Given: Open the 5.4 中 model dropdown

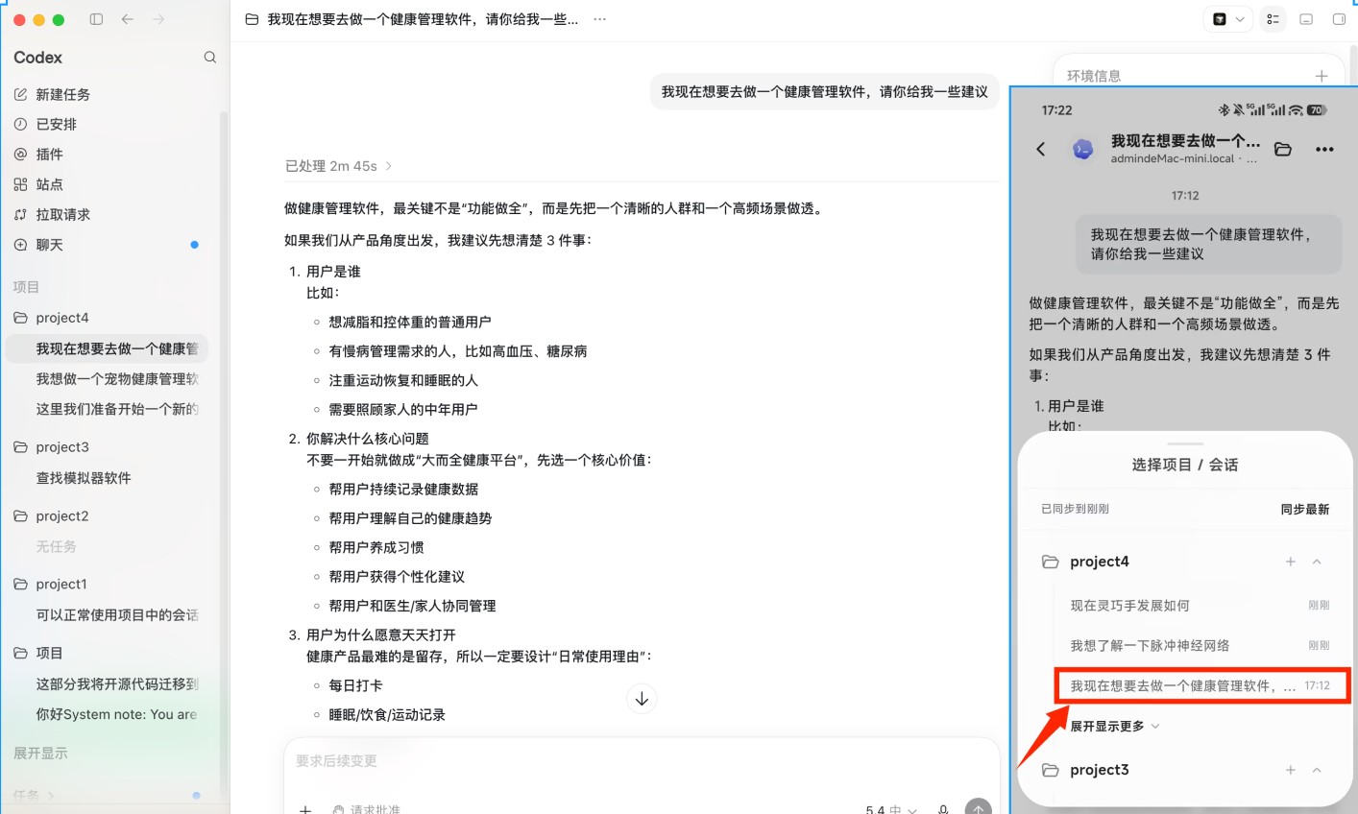Looking at the screenshot, I should pos(891,809).
